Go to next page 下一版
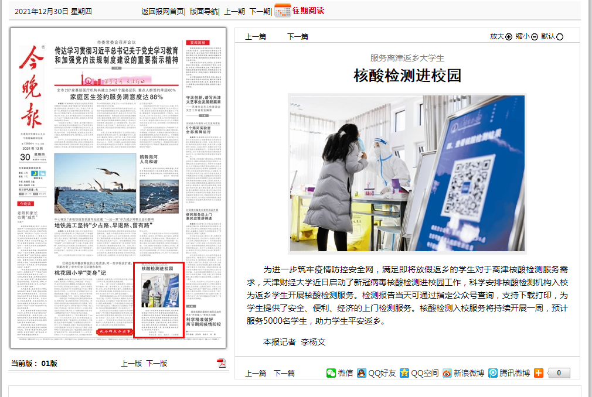The height and width of the screenshot is (397, 592). (x=156, y=363)
